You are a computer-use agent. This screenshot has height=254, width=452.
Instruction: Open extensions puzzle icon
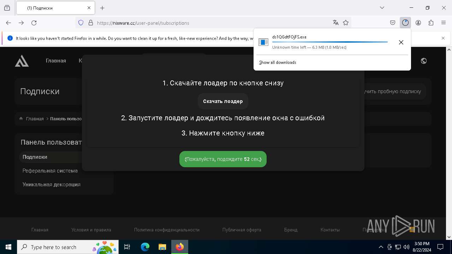pyautogui.click(x=431, y=23)
